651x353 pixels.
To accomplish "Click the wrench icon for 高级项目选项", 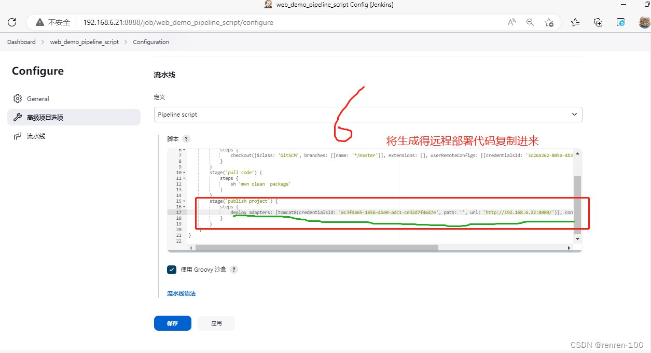I will point(18,117).
